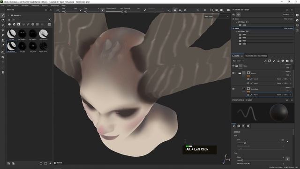Screen dimensions: 300x169
Task: Filter assets by smart materials icon
Action: [14, 24]
